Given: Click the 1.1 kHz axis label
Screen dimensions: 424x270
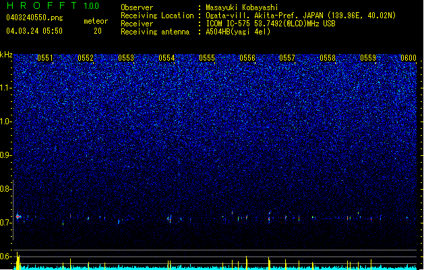Looking at the screenshot, I should pyautogui.click(x=5, y=88).
